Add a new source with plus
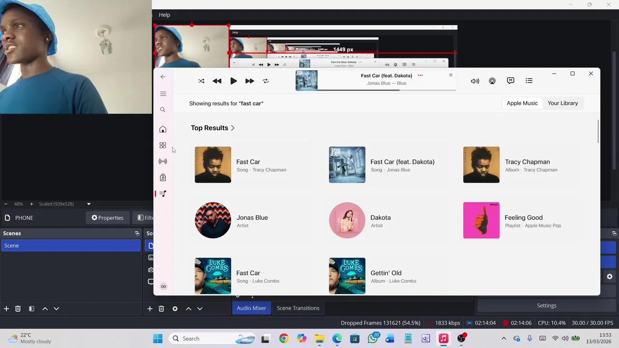Viewport: 619px width, 348px height. click(x=150, y=309)
